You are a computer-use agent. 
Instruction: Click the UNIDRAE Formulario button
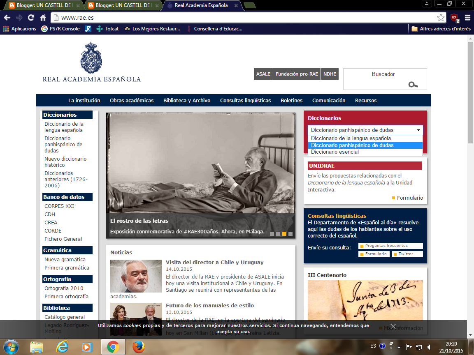(410, 198)
